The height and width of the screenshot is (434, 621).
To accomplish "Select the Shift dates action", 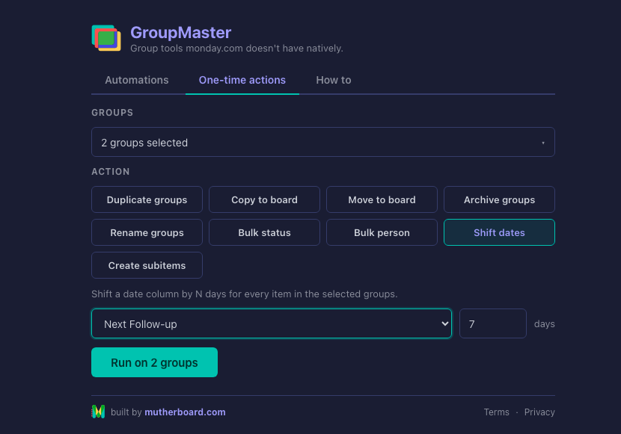I will pyautogui.click(x=499, y=232).
